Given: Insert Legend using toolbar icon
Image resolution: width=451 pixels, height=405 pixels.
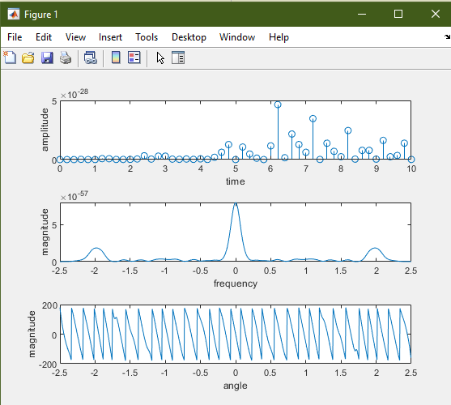Looking at the screenshot, I should coord(134,58).
